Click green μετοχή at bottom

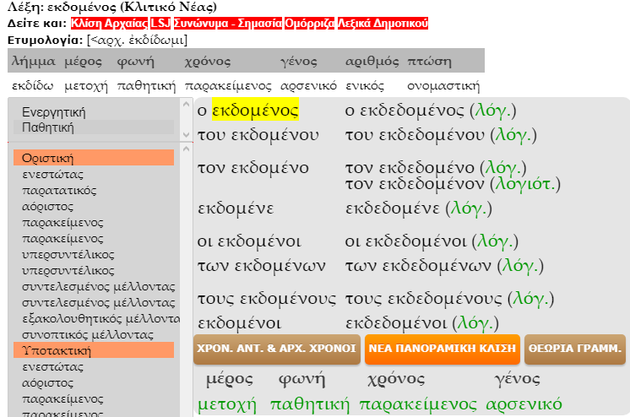pos(227,403)
